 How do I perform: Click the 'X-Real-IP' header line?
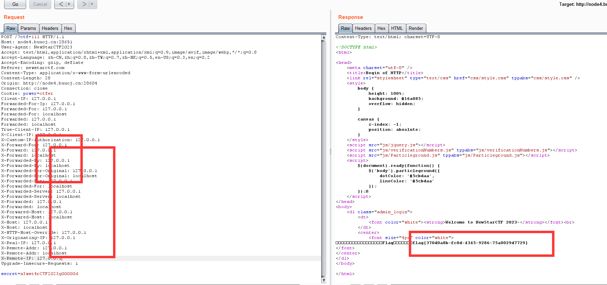click(x=29, y=243)
